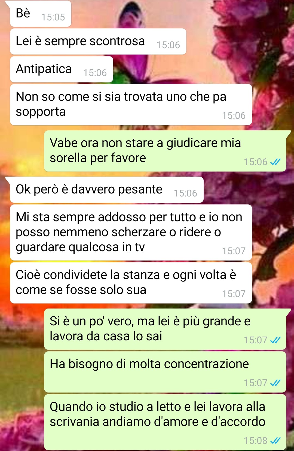Tap message 'Non so come si sia trovata'

[131, 105]
